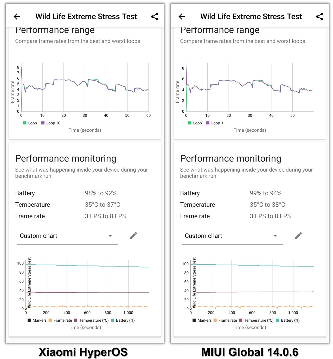Go back using right panel's arrow icon
The width and height of the screenshot is (333, 359).
(182, 17)
